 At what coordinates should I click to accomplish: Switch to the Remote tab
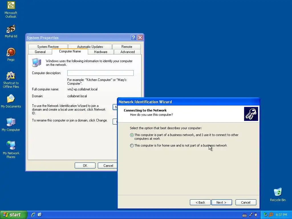click(127, 46)
